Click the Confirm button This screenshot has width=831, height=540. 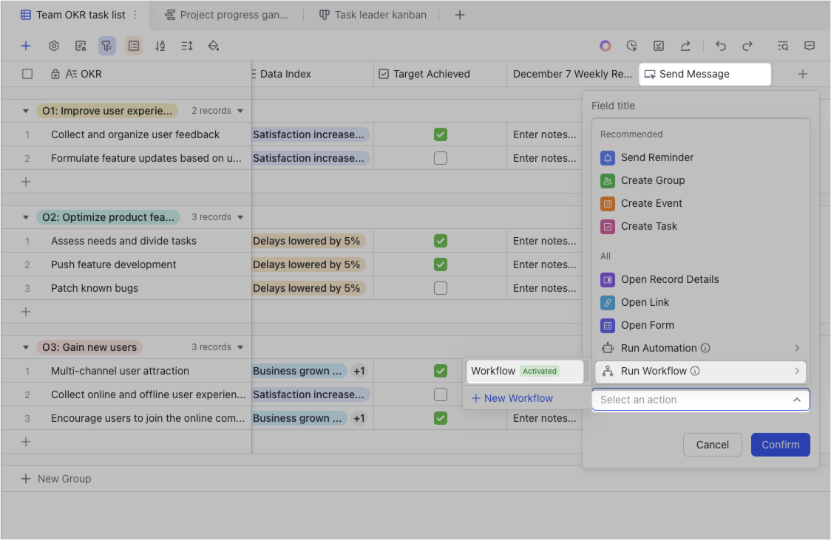coord(780,445)
